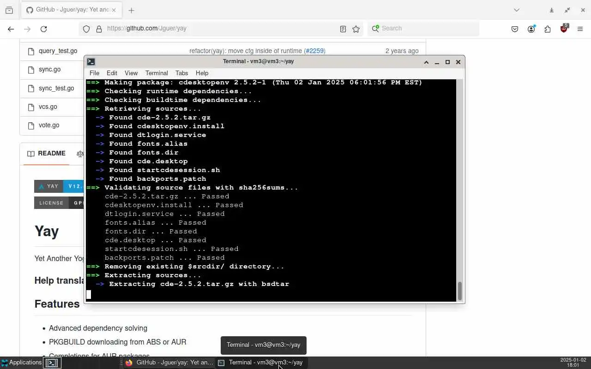Launch terminal from panel launcher
The image size is (591, 369).
click(x=52, y=363)
